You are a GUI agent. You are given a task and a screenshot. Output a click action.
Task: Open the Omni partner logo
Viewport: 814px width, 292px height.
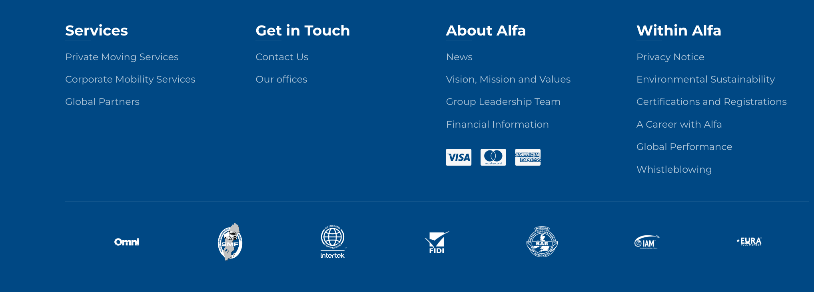point(127,242)
